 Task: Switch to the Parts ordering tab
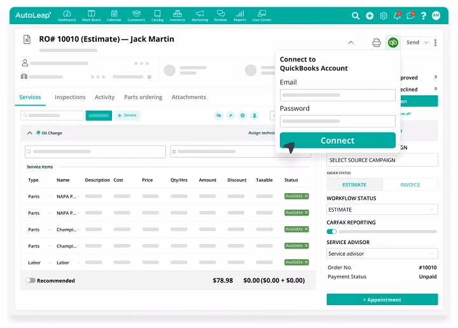(143, 97)
